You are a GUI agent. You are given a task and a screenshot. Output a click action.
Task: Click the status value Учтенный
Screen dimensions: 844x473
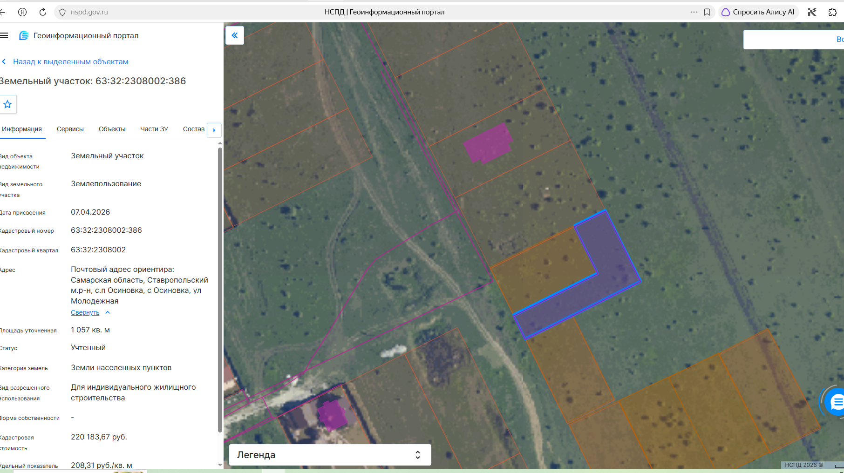(x=88, y=348)
